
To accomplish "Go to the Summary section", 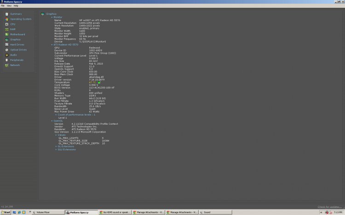I will pos(16,14).
